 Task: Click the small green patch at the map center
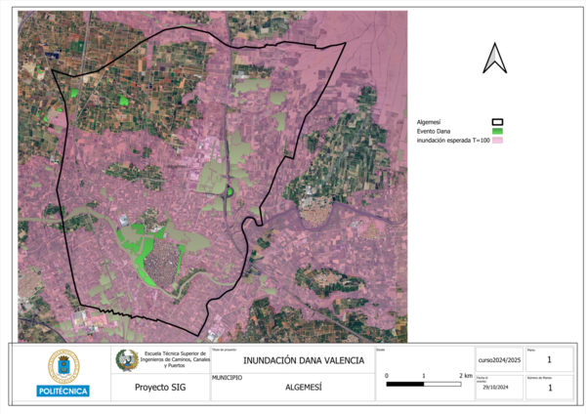pos(230,191)
